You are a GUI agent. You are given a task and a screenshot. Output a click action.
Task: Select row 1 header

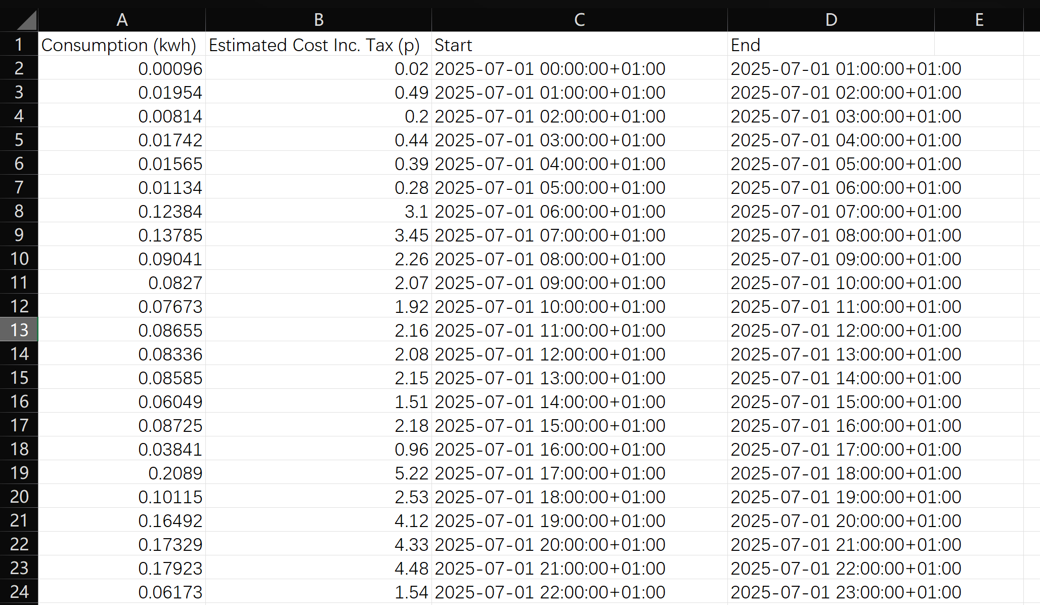[x=19, y=44]
